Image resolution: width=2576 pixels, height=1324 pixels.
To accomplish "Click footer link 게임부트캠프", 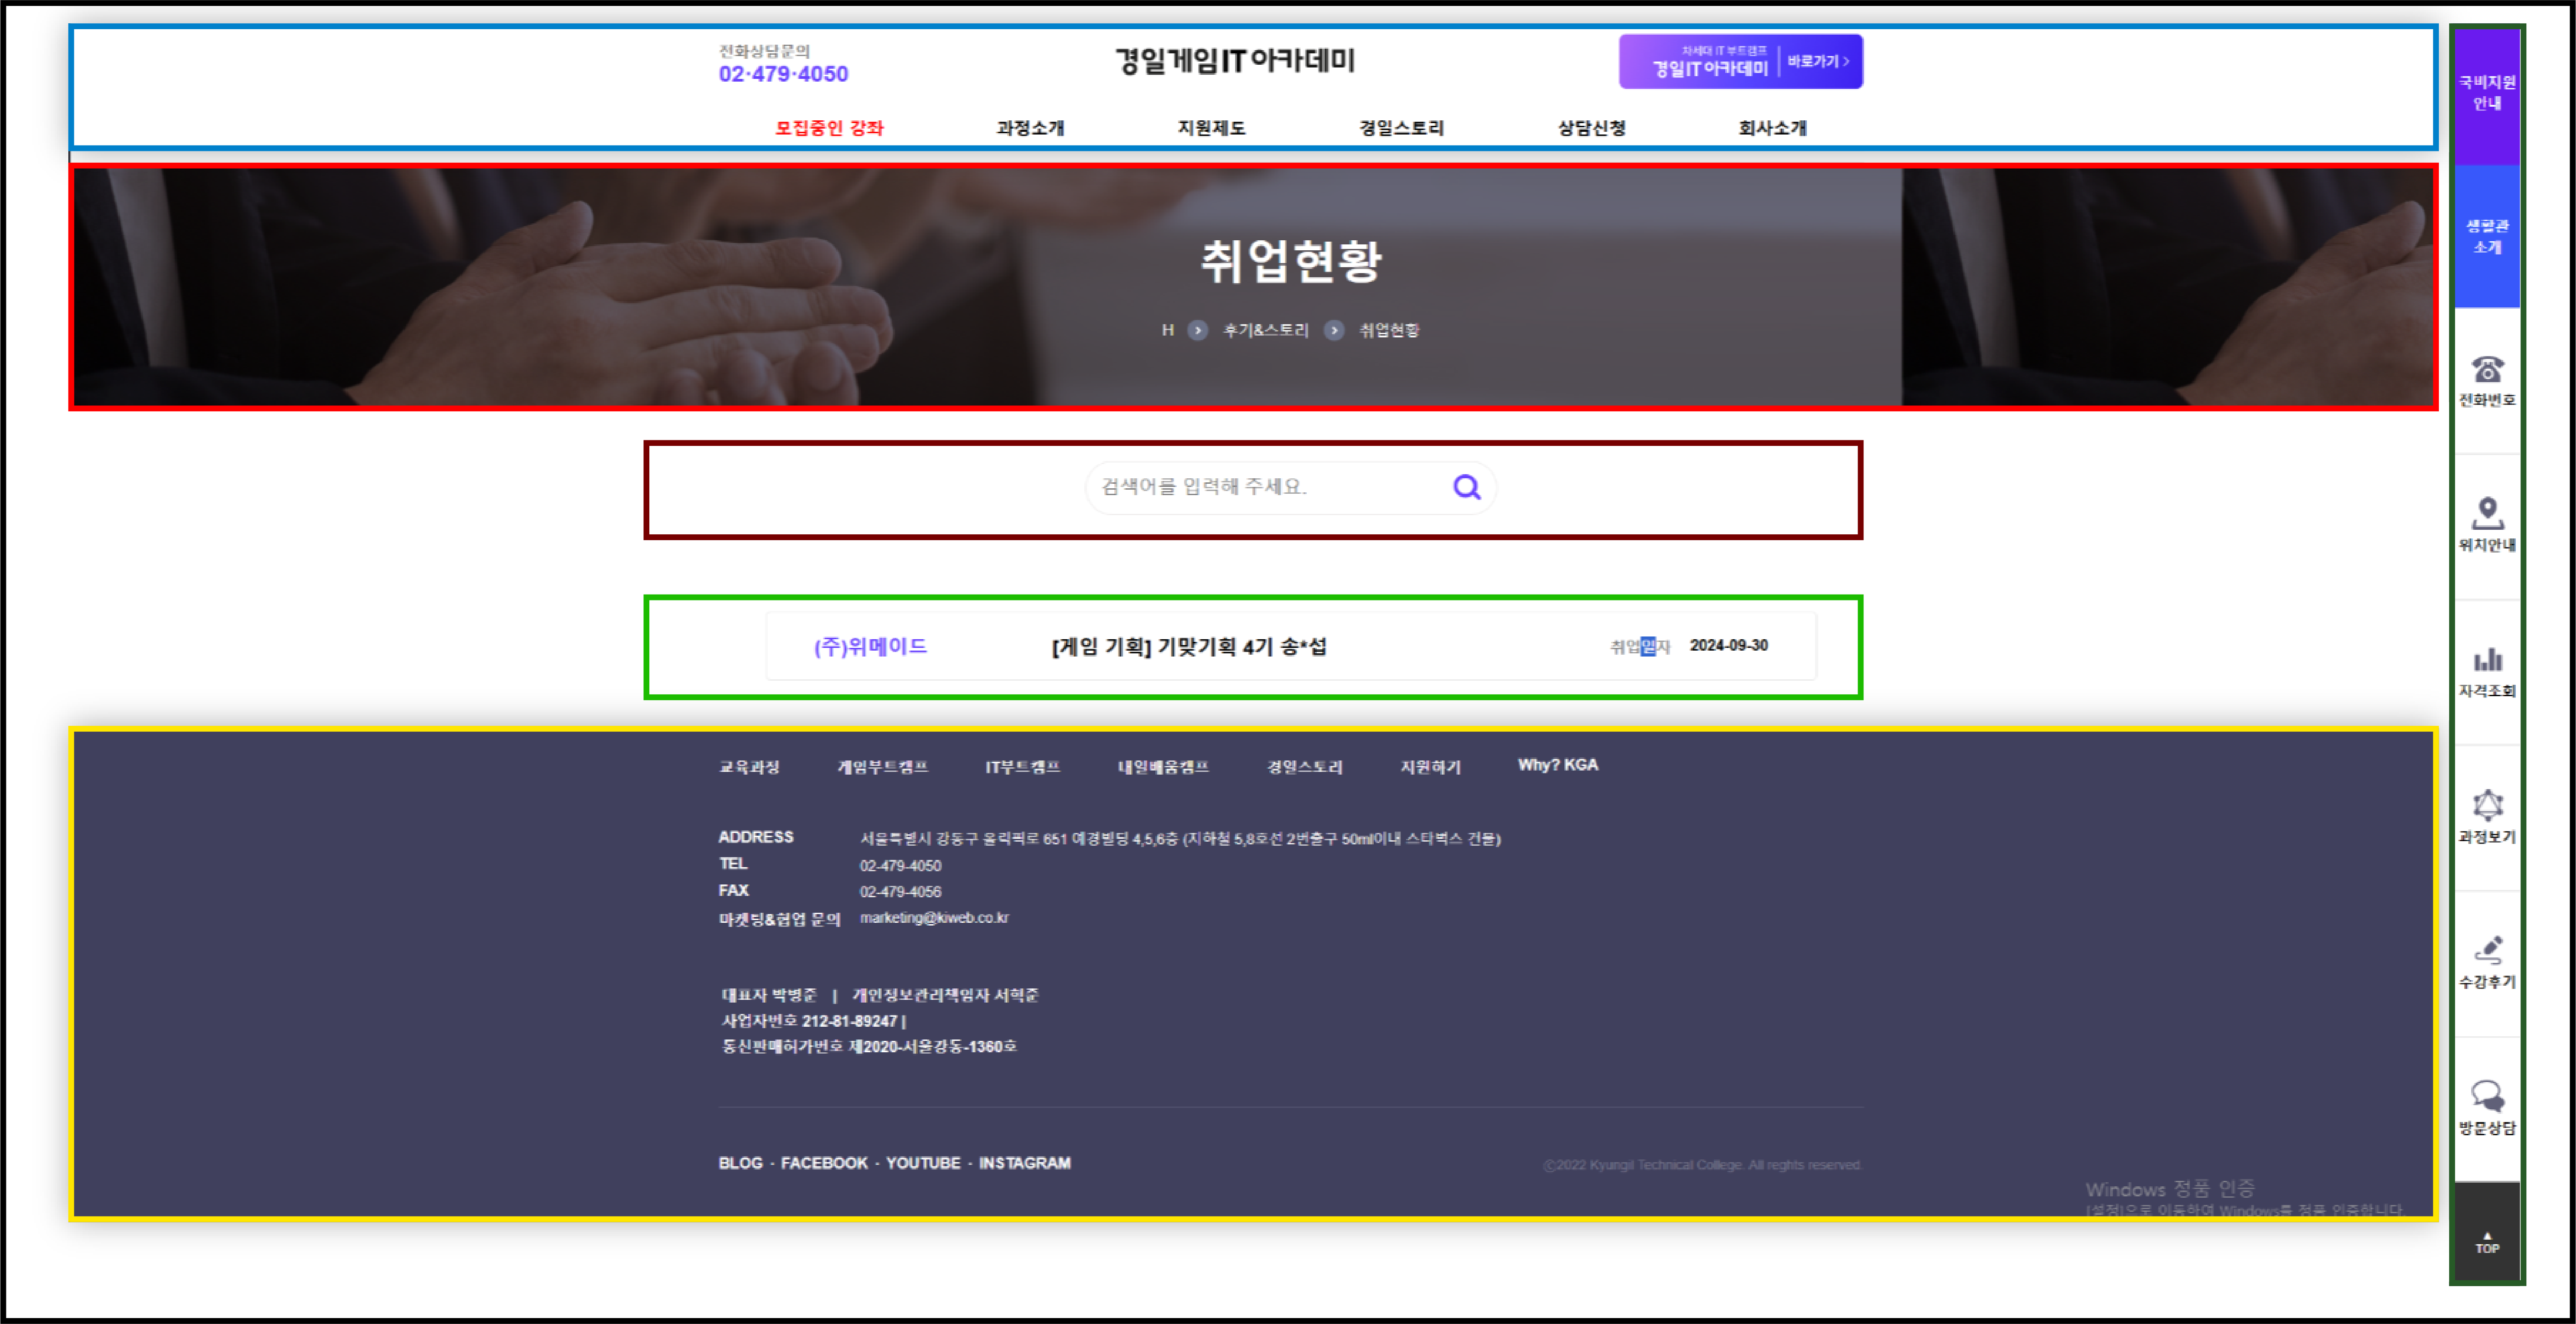I will (x=882, y=767).
